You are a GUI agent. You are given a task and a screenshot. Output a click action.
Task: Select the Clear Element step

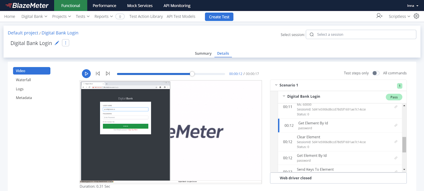(x=340, y=142)
